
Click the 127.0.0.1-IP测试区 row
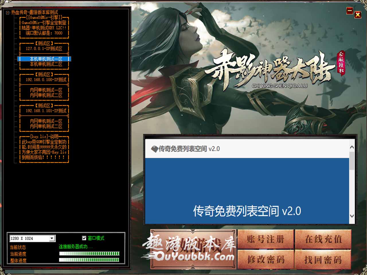[x=44, y=49]
